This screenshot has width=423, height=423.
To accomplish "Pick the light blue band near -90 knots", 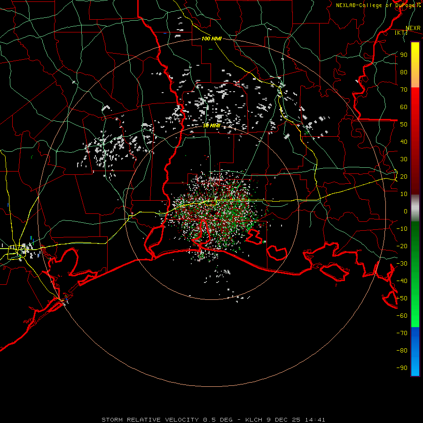I will pyautogui.click(x=415, y=366).
